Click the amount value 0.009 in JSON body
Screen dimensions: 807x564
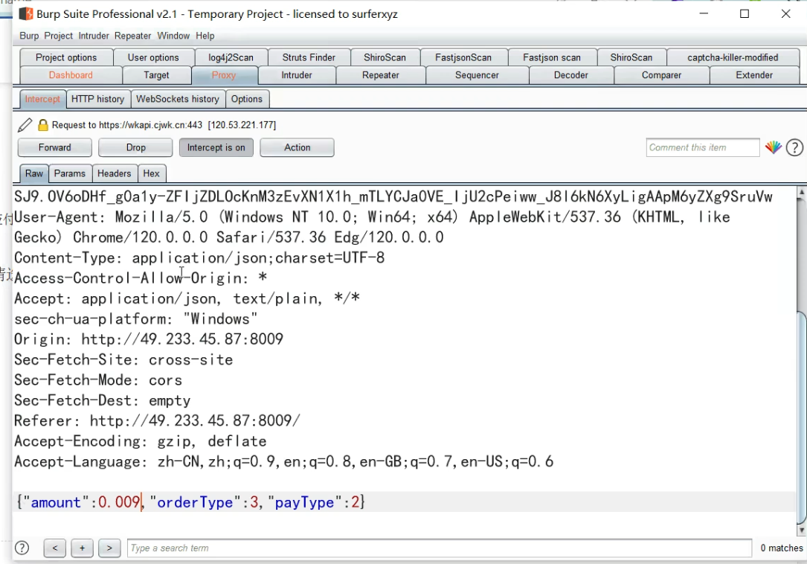[119, 502]
